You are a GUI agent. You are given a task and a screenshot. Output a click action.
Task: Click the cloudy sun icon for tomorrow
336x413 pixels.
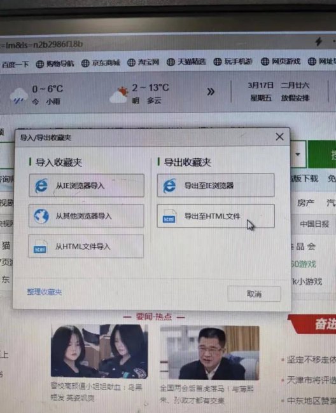click(118, 95)
